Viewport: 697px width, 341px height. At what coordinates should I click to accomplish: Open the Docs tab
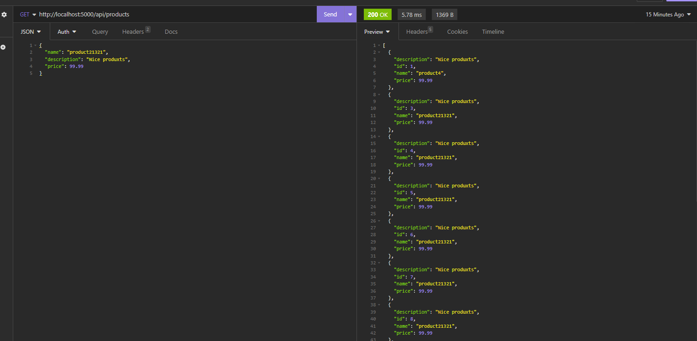point(171,31)
